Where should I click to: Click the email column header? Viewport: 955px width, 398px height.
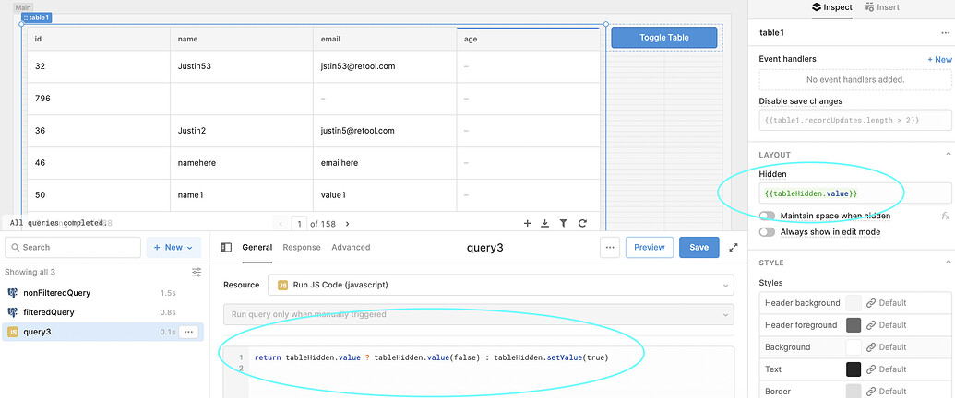tap(385, 39)
